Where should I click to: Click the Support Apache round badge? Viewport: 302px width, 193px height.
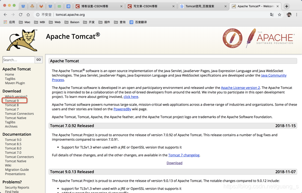point(233,38)
